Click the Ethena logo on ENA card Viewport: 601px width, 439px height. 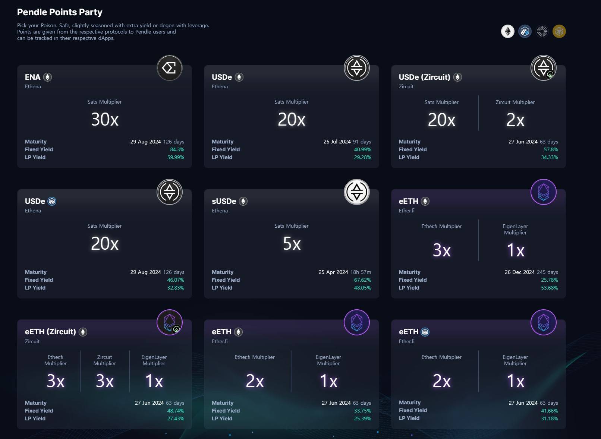[170, 68]
